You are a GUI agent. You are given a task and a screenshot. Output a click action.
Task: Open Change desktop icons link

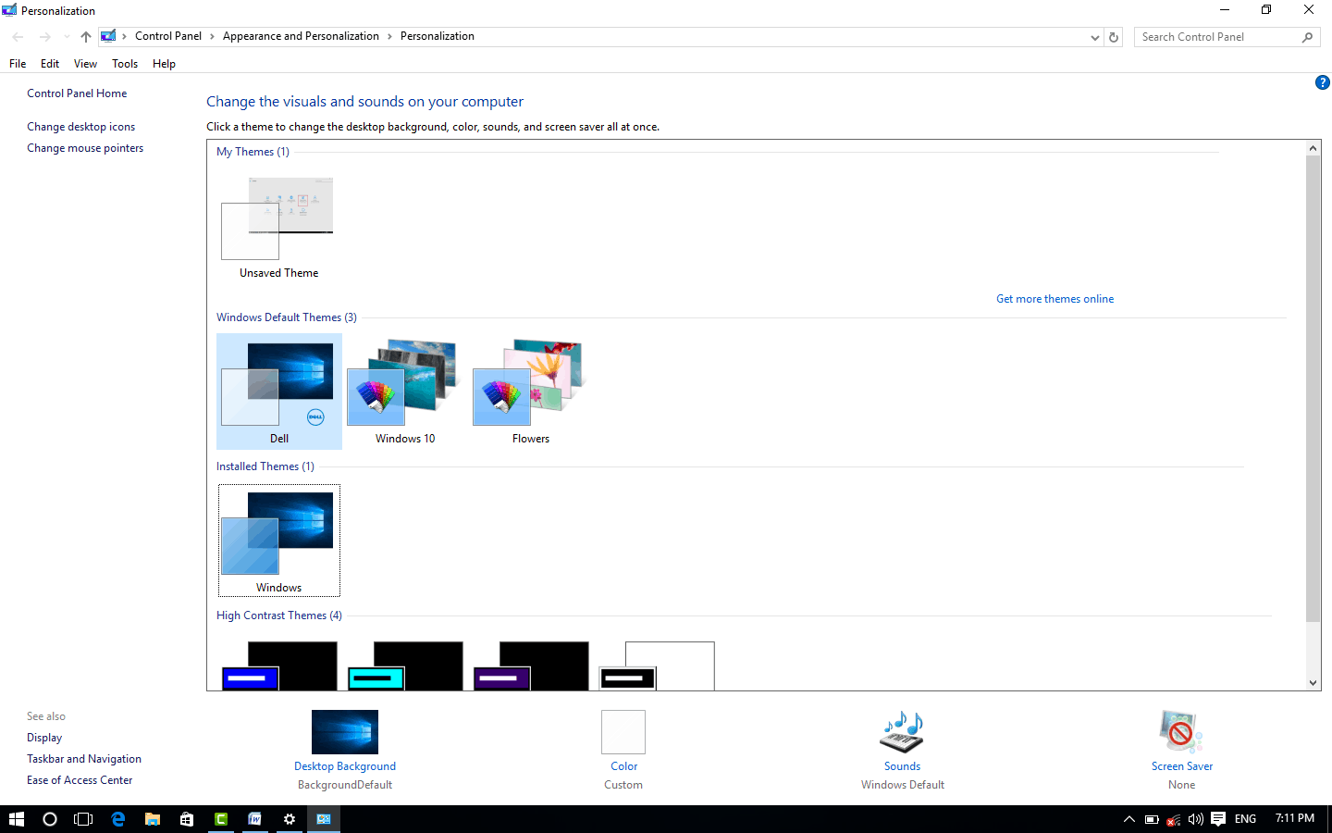pyautogui.click(x=80, y=127)
